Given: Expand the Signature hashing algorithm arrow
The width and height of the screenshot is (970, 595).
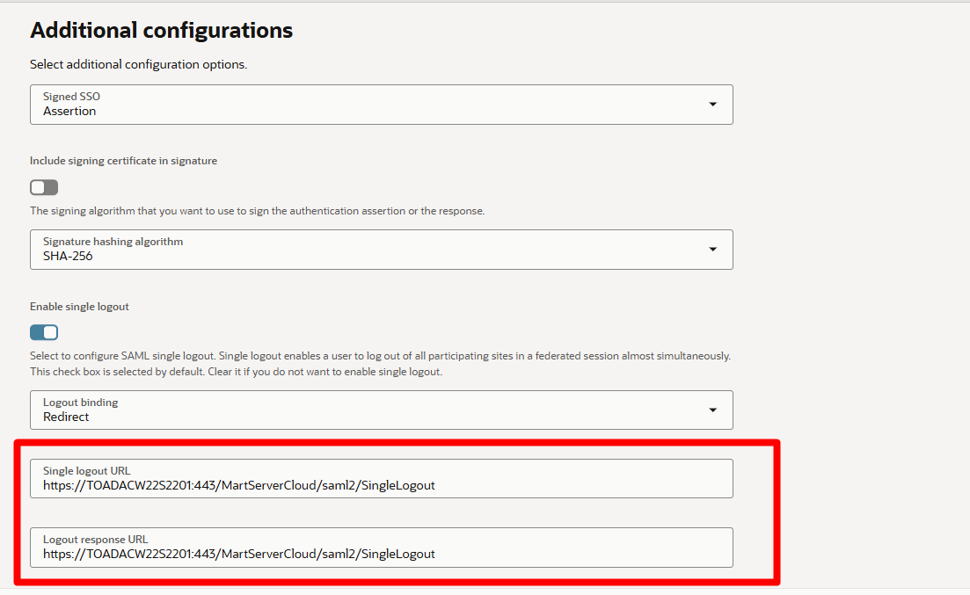Looking at the screenshot, I should point(712,250).
